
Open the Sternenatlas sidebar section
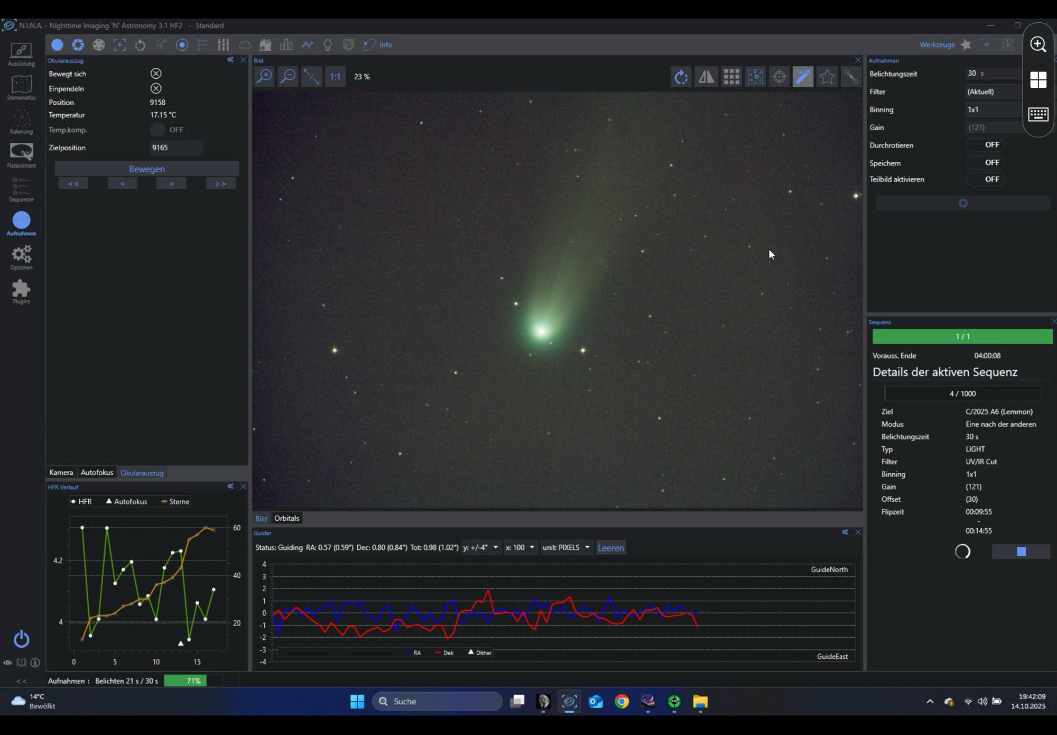21,87
